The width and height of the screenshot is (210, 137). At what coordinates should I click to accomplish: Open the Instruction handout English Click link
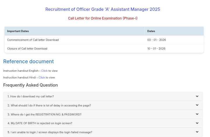tap(44, 71)
